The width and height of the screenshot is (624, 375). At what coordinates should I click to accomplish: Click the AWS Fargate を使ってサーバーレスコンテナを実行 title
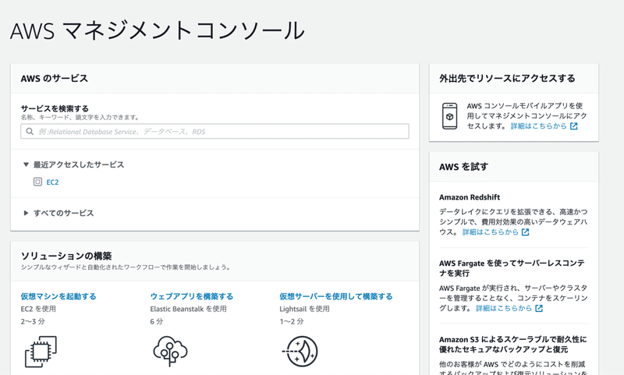(x=512, y=268)
